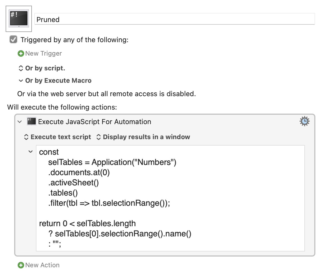Toggle the 'Triggered by any of the following' checkbox
The height and width of the screenshot is (274, 321).
tap(13, 39)
